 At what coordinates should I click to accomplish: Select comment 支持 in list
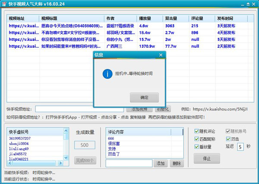(112, 149)
